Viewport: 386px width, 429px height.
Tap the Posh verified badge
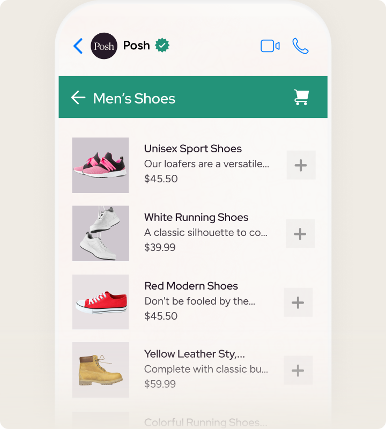(x=162, y=45)
